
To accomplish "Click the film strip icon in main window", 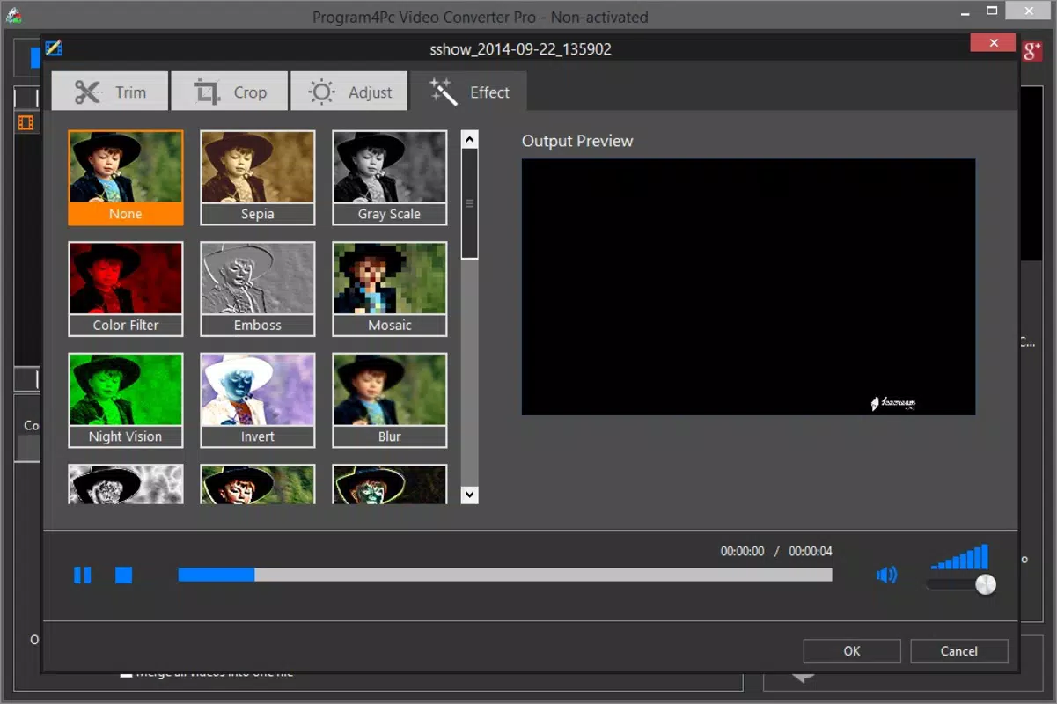I will pos(26,123).
